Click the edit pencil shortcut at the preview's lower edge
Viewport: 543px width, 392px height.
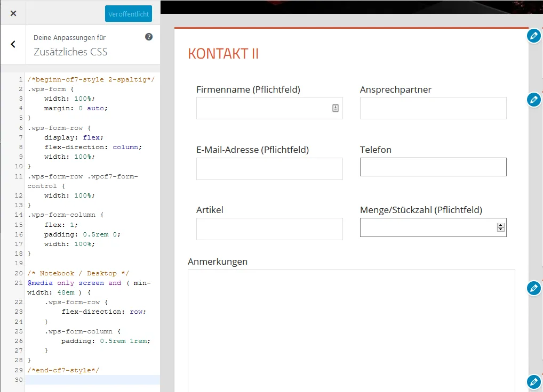[533, 382]
